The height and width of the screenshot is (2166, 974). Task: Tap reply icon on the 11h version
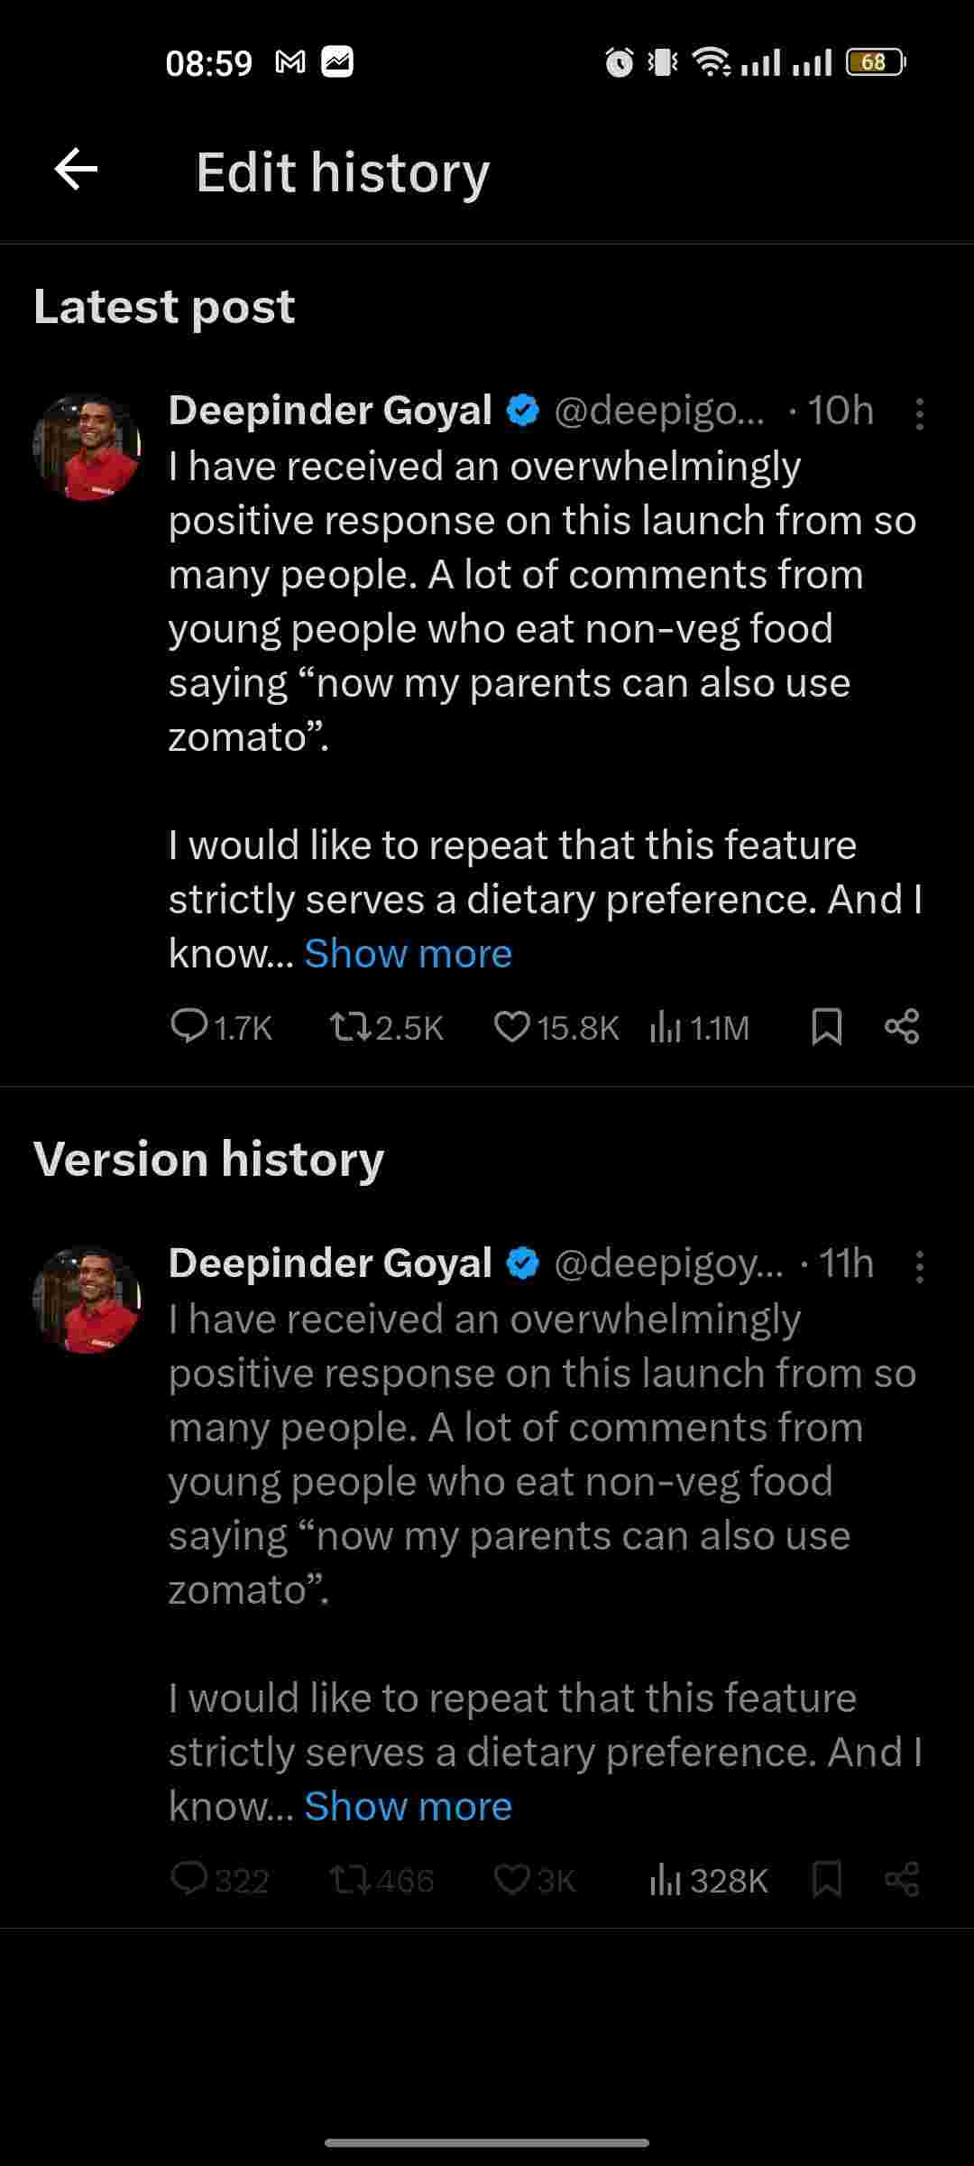pos(189,1880)
